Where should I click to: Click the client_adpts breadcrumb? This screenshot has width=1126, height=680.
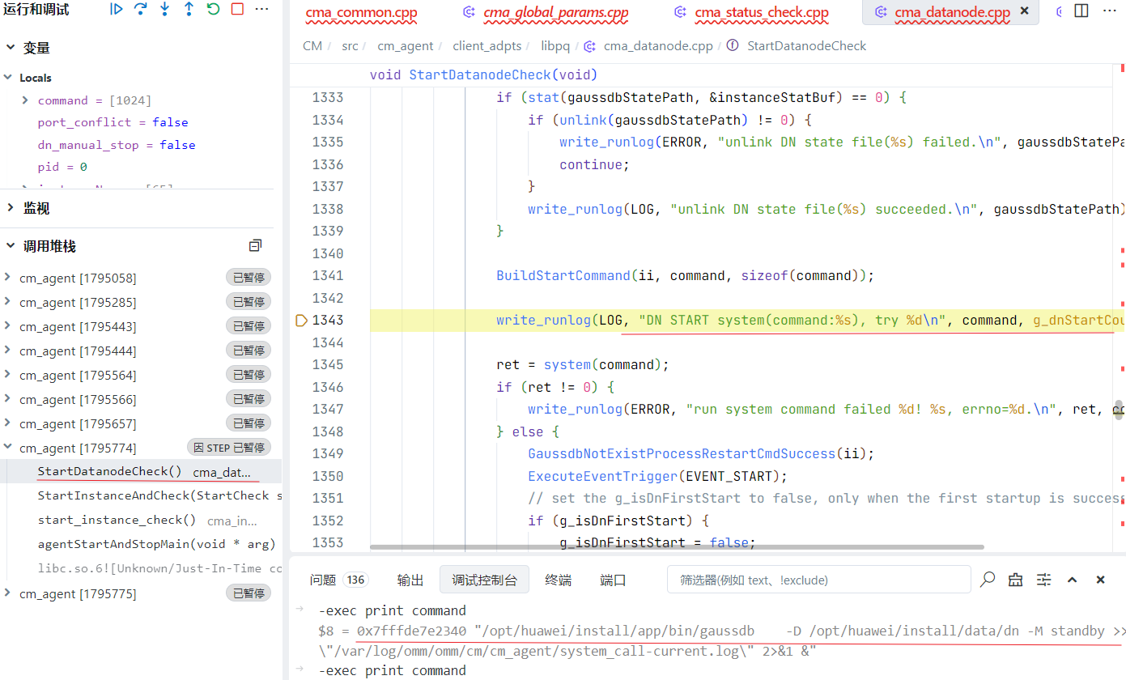click(487, 46)
